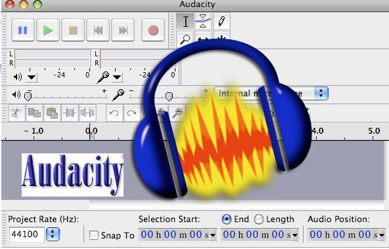Image resolution: width=389 pixels, height=249 pixels.
Task: Skip to start of the track
Action: coord(98,30)
